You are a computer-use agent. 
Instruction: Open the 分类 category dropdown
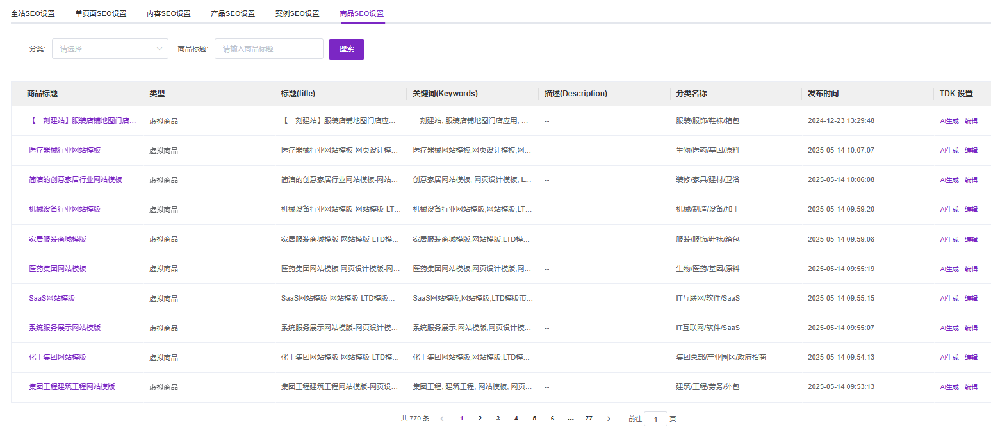point(110,49)
